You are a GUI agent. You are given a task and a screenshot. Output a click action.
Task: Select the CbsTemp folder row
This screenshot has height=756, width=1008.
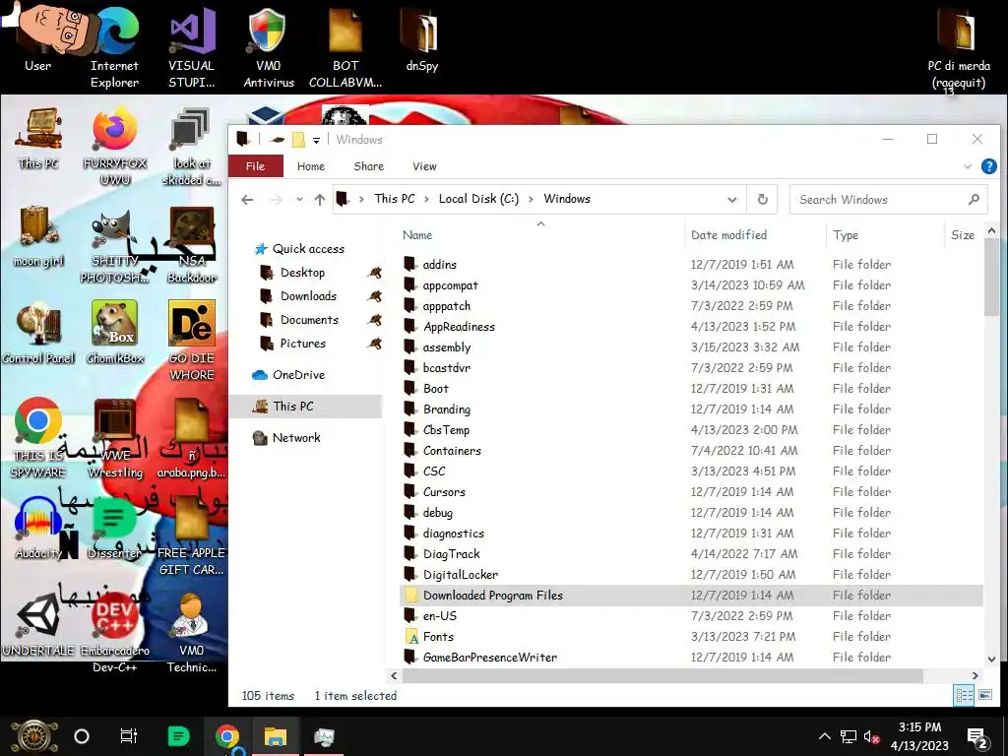pos(691,430)
